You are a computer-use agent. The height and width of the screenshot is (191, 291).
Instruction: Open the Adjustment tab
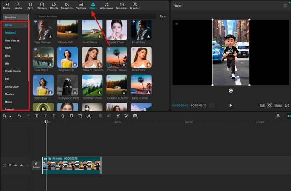[x=107, y=6]
